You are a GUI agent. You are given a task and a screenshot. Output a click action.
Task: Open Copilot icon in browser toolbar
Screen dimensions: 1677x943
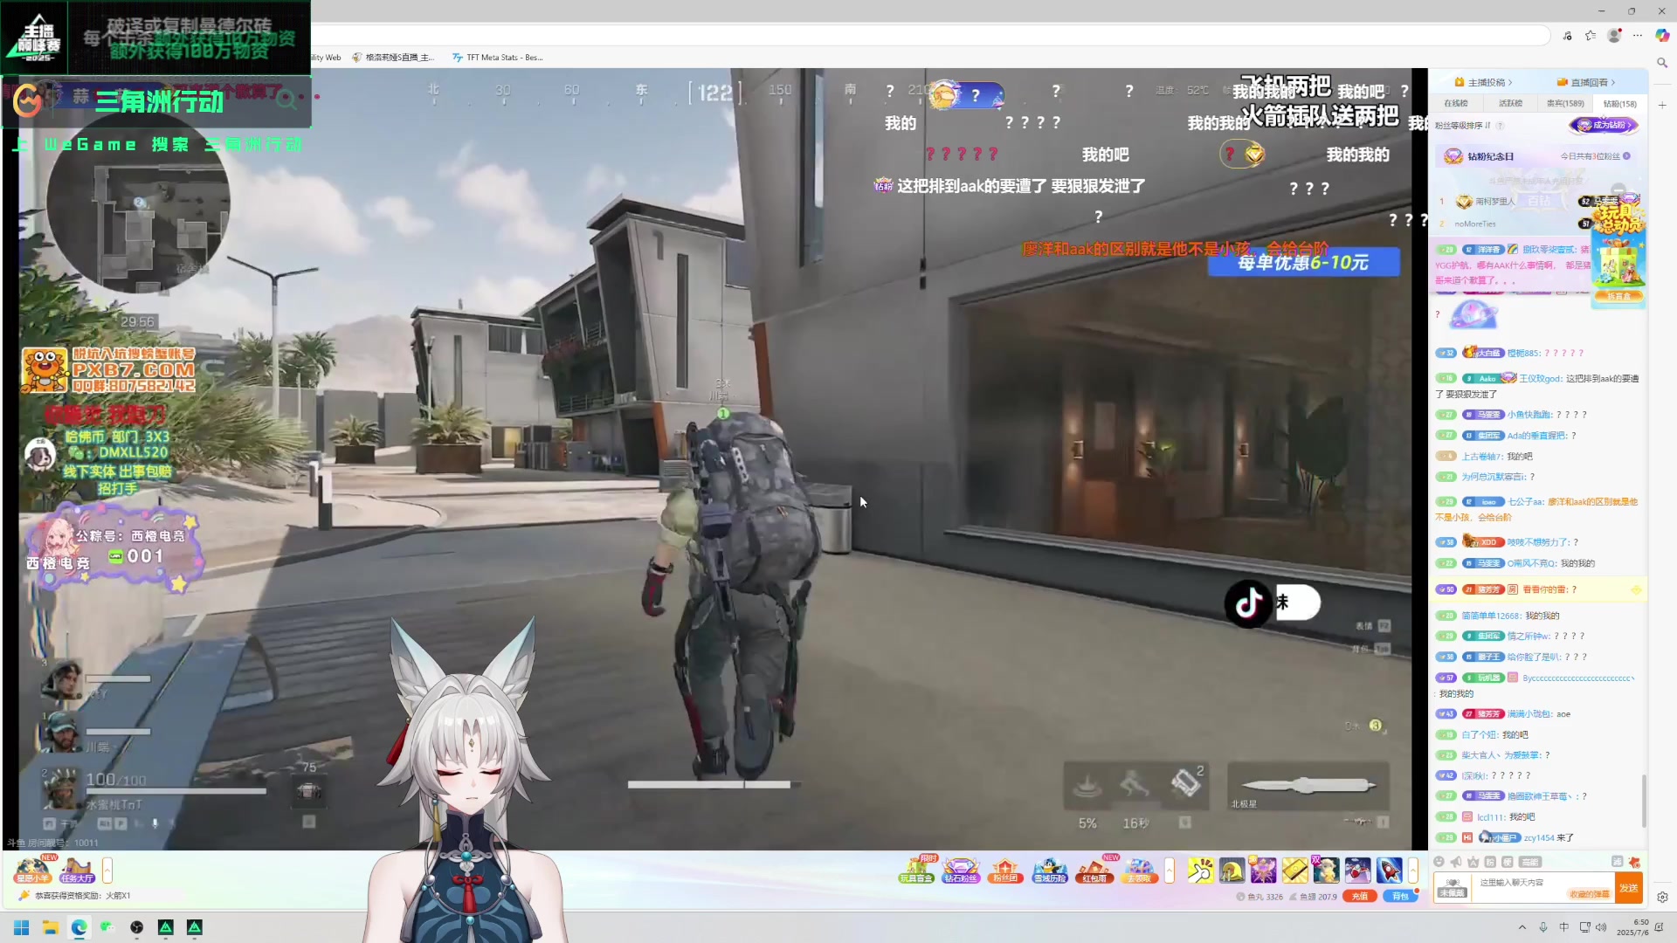point(1662,36)
